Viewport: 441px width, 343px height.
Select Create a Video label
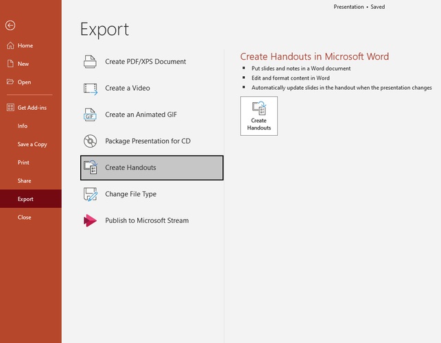tap(128, 88)
